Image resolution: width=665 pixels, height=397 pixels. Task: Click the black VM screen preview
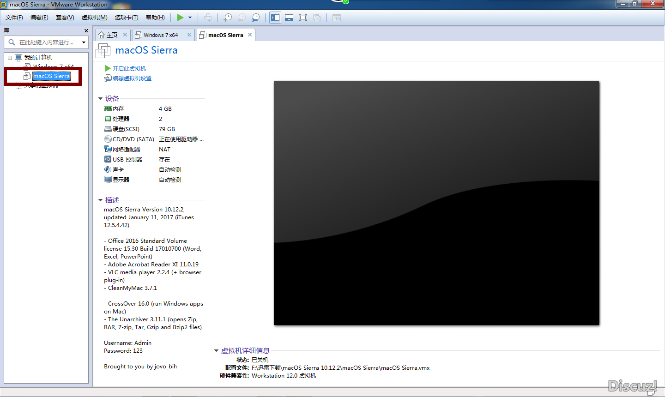(436, 203)
